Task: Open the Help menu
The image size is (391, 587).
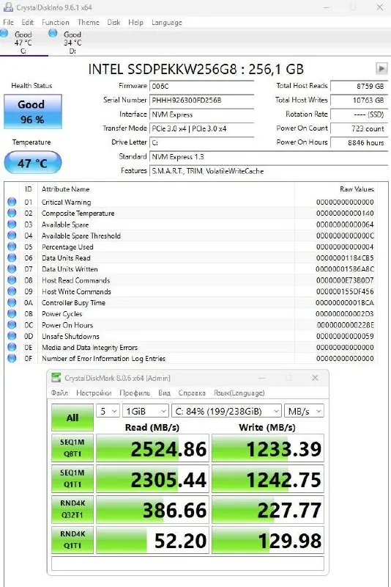Action: [x=135, y=23]
